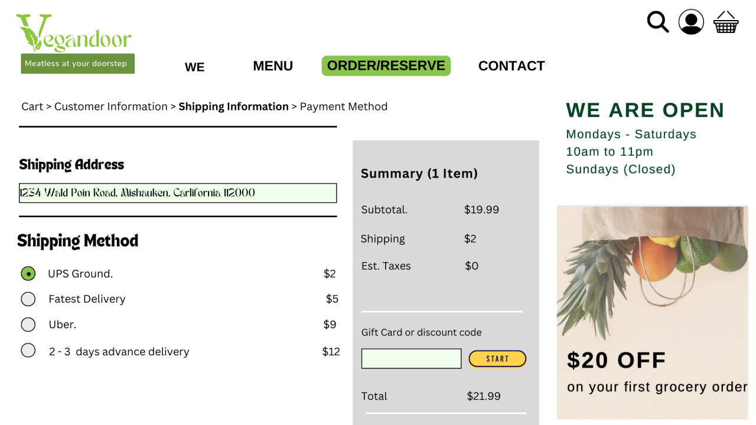Image resolution: width=756 pixels, height=425 pixels.
Task: Open the shopping basket icon
Action: coord(726,22)
